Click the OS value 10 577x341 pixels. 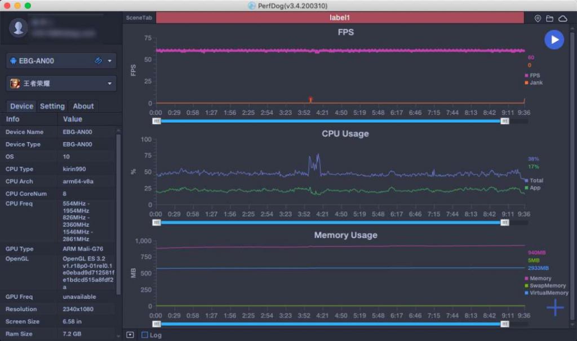point(66,157)
